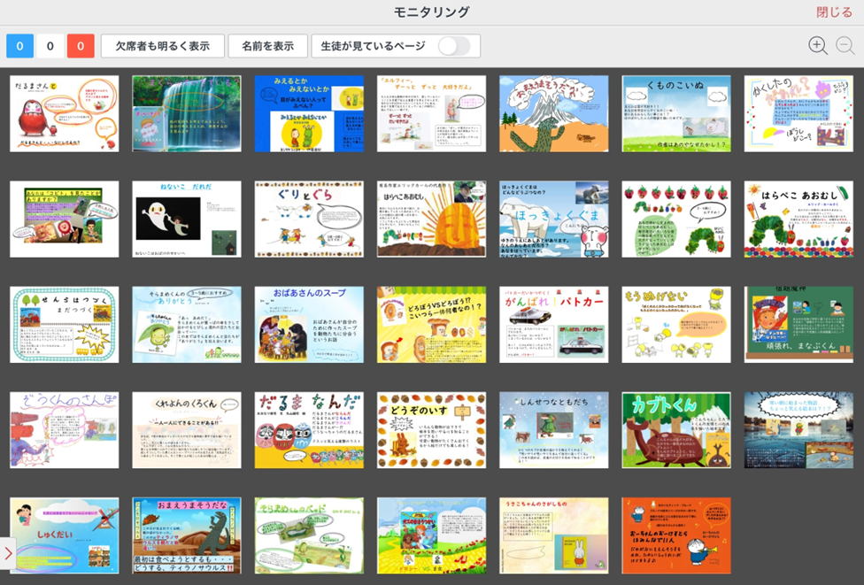Expand the left side panel arrow

click(x=8, y=553)
